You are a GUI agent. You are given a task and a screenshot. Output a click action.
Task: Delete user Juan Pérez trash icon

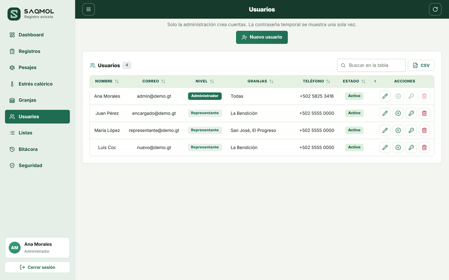point(424,113)
